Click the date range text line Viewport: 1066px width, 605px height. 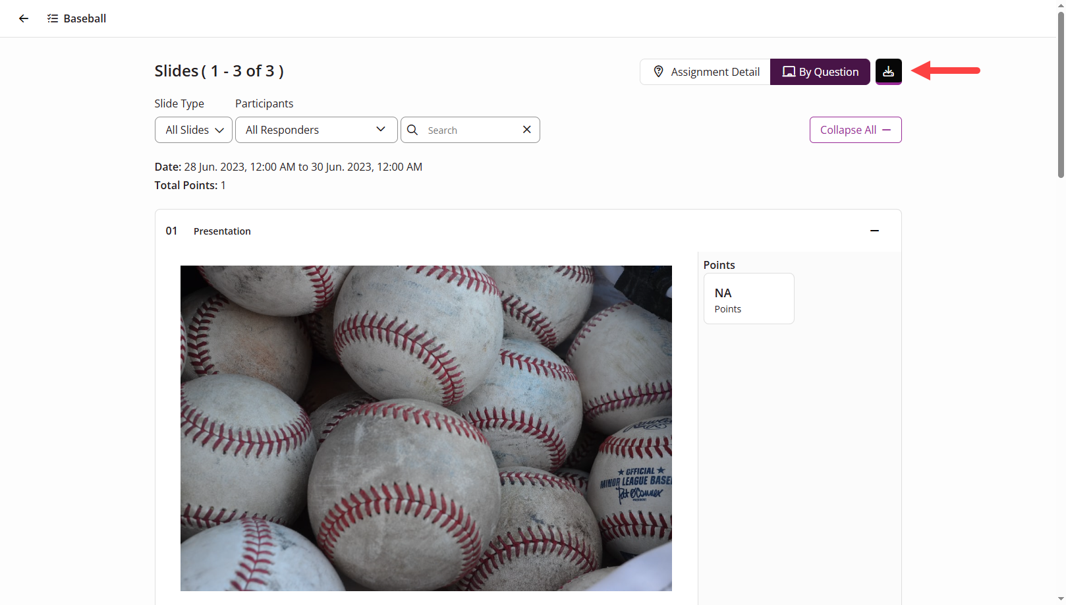point(289,167)
